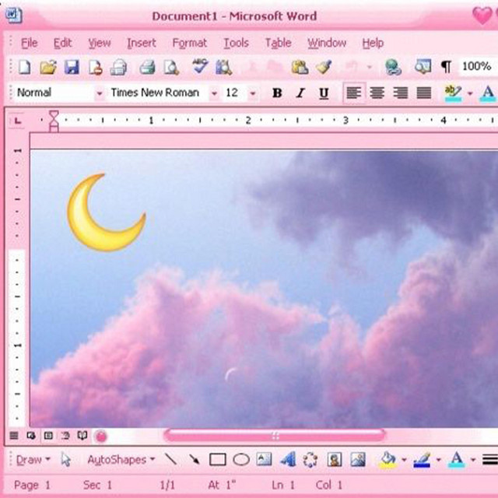Click the horizontal scrollbar thumb

pyautogui.click(x=275, y=436)
